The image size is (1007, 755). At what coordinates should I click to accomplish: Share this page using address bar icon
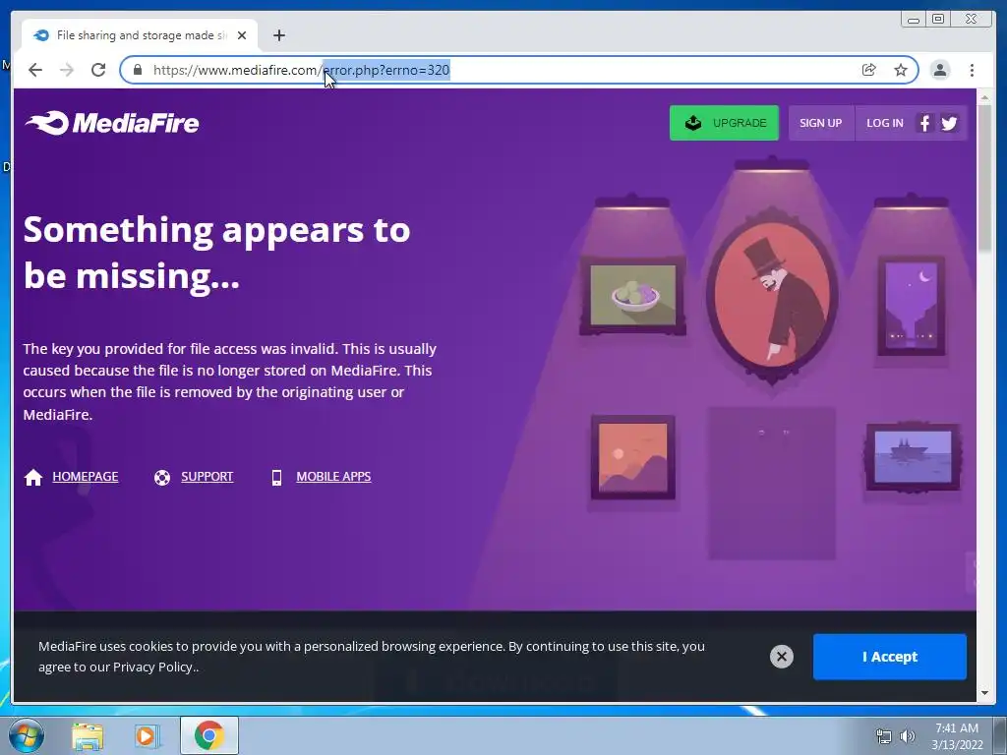pyautogui.click(x=869, y=70)
